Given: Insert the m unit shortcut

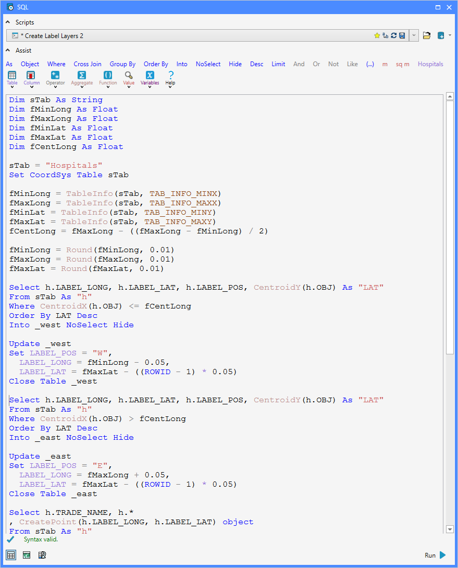Looking at the screenshot, I should tap(385, 64).
